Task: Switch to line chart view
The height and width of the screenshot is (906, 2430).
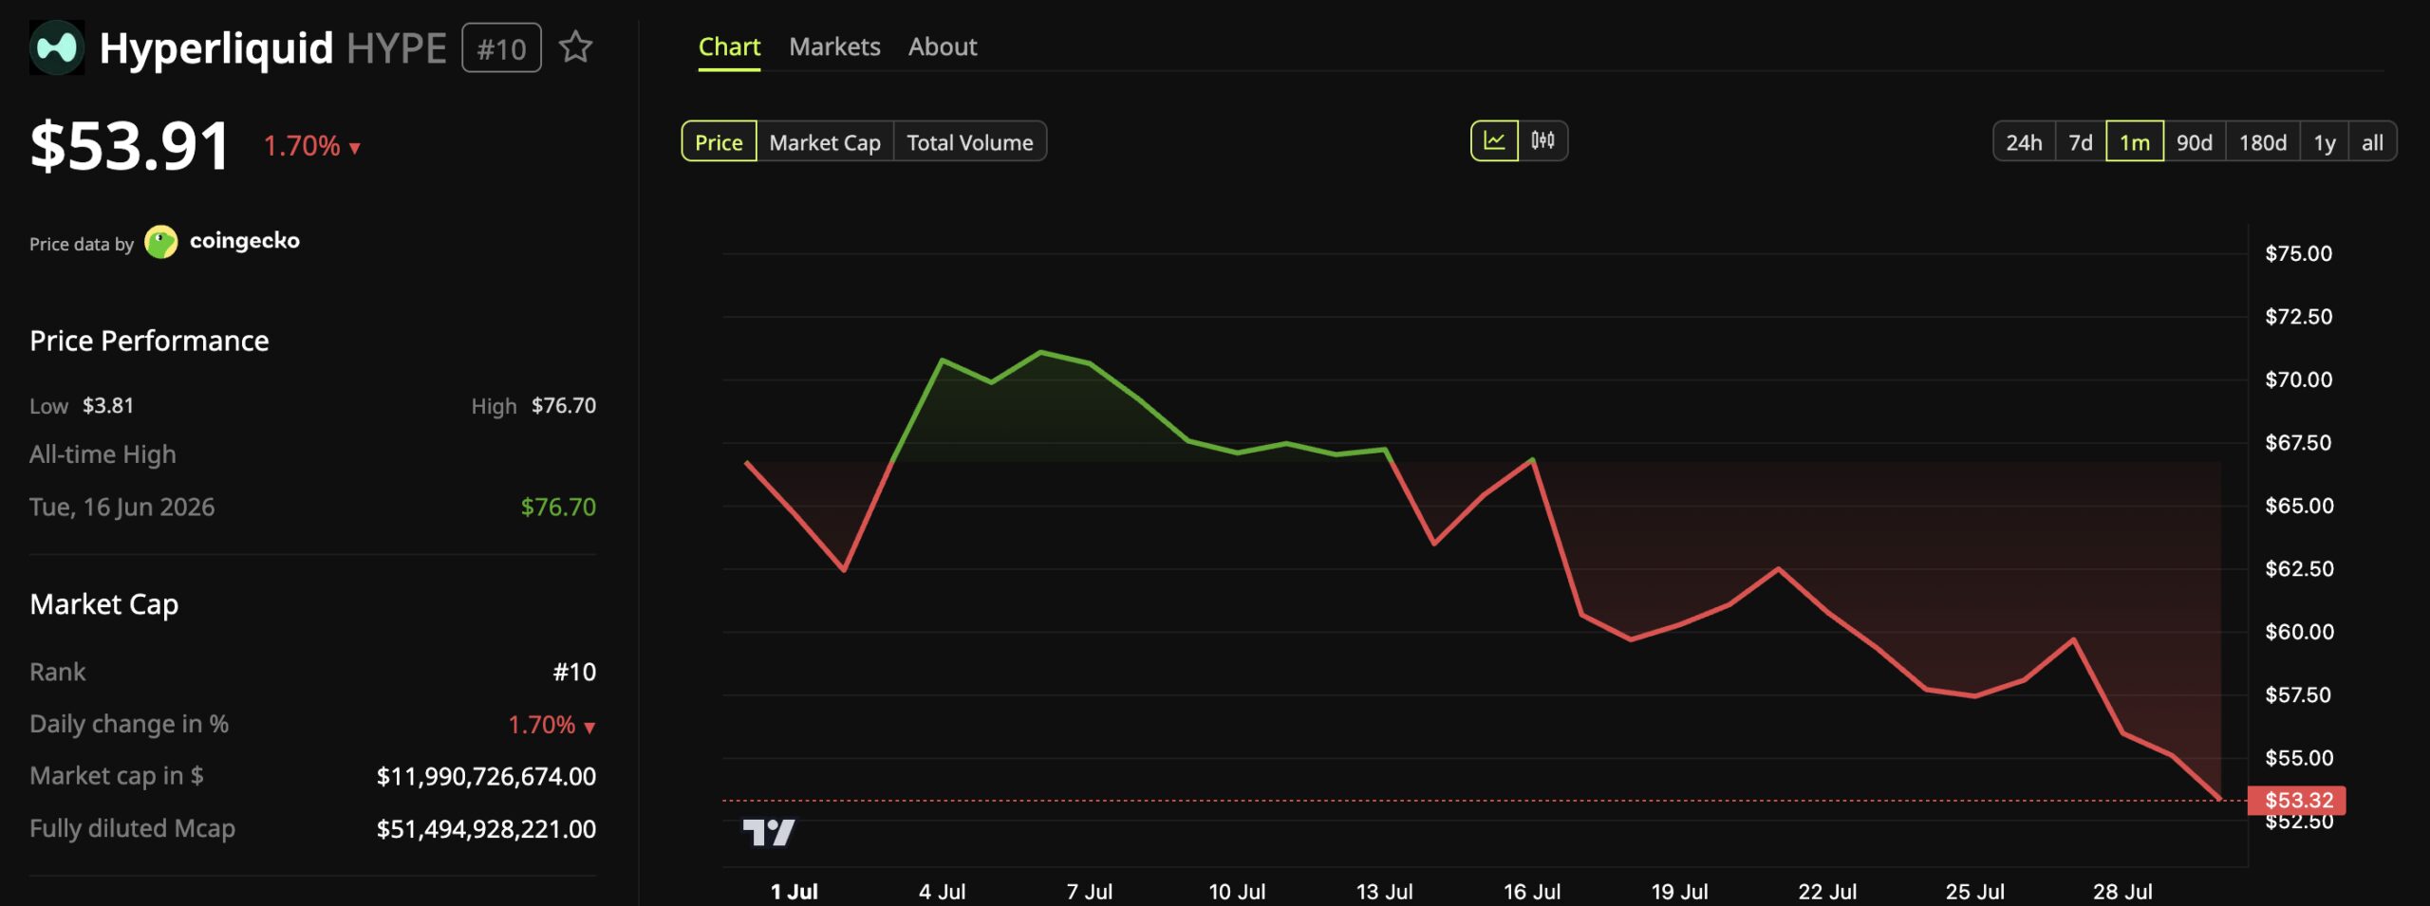Action: click(1494, 141)
